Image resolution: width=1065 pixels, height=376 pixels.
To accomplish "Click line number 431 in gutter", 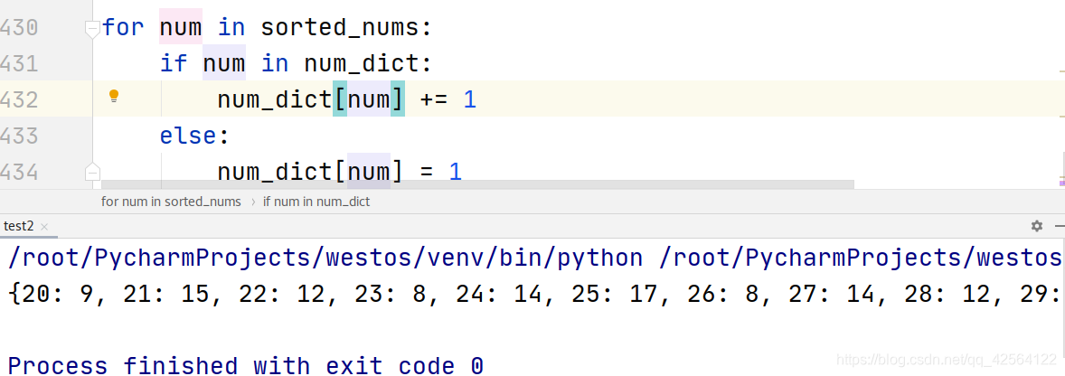I will tap(19, 64).
